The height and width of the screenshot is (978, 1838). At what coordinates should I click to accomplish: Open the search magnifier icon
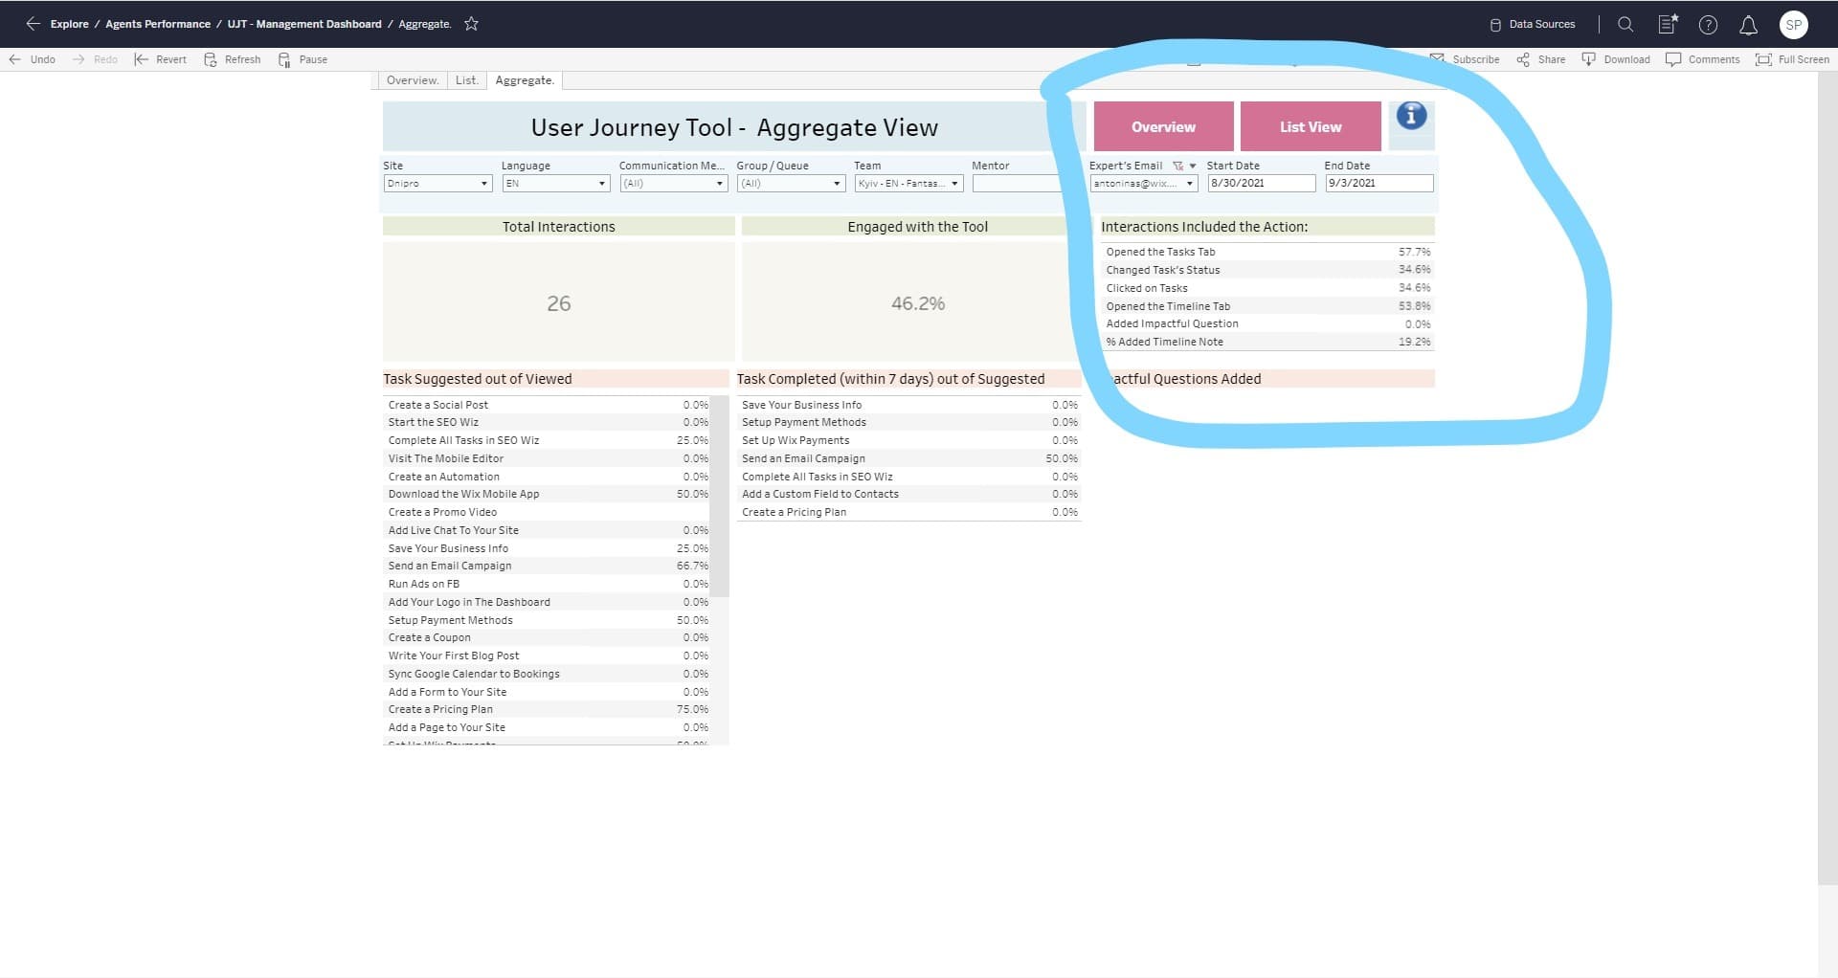[x=1625, y=24]
